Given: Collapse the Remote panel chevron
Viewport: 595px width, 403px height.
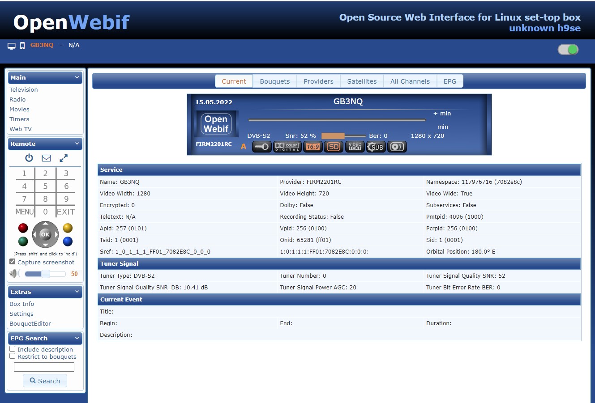Looking at the screenshot, I should pos(77,144).
